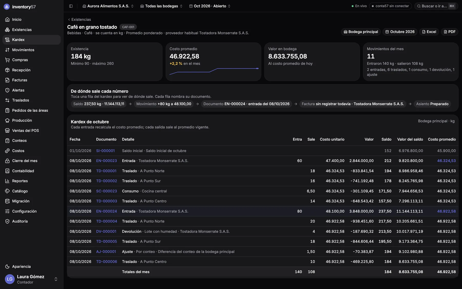Open Pedidos de las áreas

pos(32,110)
